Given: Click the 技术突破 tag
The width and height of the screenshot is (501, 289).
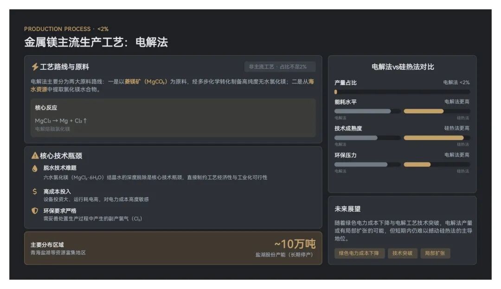Looking at the screenshot, I should (402, 253).
